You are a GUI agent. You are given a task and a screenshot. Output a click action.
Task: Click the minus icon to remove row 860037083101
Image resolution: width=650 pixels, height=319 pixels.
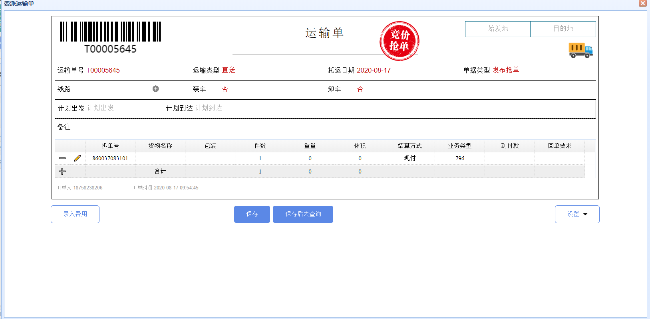click(x=62, y=158)
